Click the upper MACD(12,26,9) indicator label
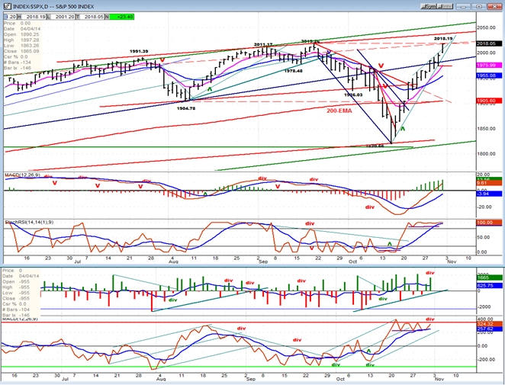Viewport: 505px width, 385px height. tap(21, 175)
